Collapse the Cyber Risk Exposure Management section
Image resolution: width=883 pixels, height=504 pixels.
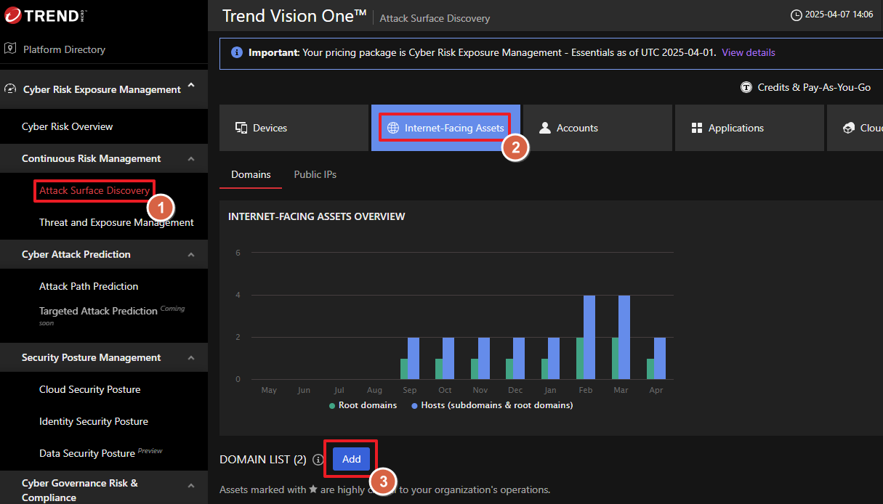(191, 86)
